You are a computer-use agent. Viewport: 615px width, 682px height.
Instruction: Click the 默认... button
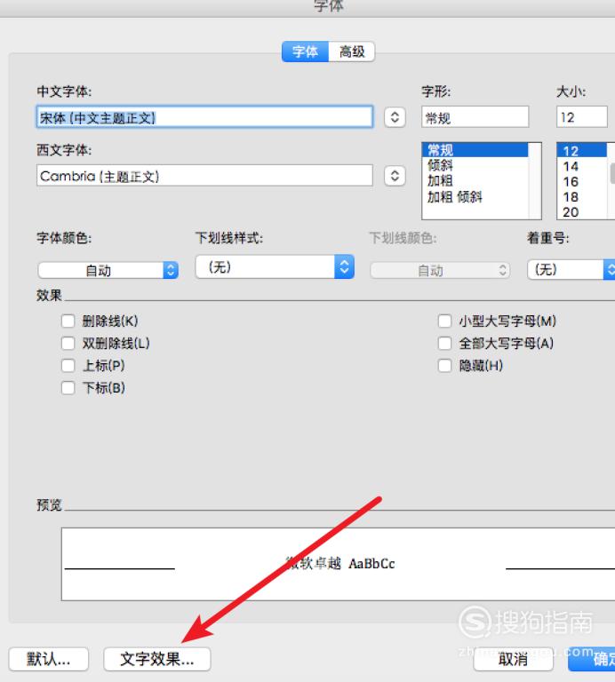click(x=49, y=659)
